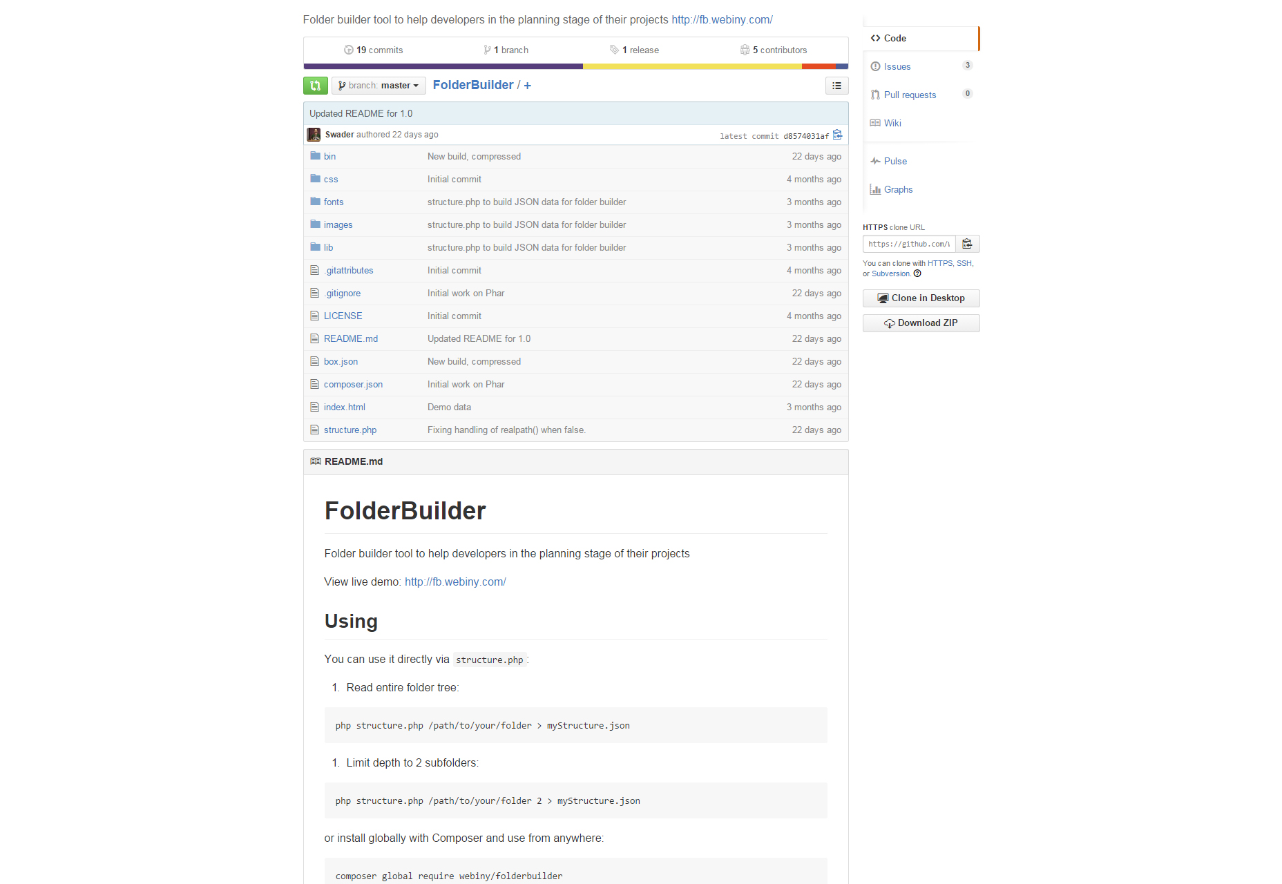1282x884 pixels.
Task: View the Pulse activity page
Action: [895, 162]
